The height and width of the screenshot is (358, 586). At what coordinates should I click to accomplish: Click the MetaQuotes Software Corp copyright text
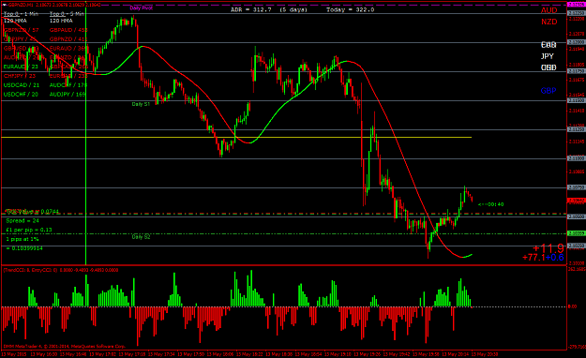tap(65, 347)
